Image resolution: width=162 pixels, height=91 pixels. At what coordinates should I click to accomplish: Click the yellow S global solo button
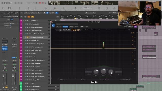[x=32, y=17]
